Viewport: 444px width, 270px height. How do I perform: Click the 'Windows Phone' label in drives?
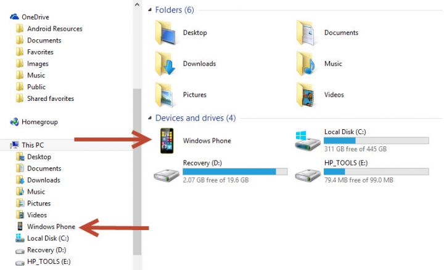point(207,141)
